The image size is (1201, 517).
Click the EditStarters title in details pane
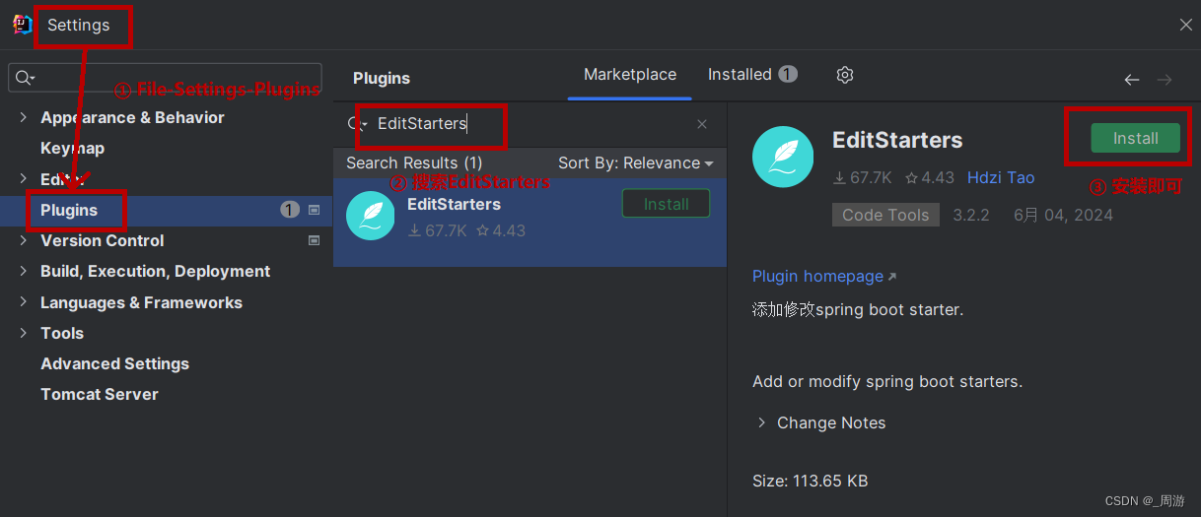click(897, 140)
